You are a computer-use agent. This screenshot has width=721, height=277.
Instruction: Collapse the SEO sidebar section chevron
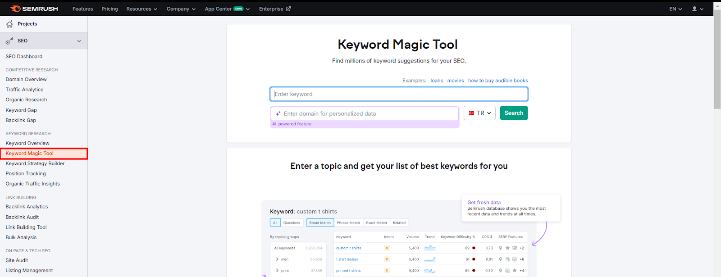pos(79,41)
